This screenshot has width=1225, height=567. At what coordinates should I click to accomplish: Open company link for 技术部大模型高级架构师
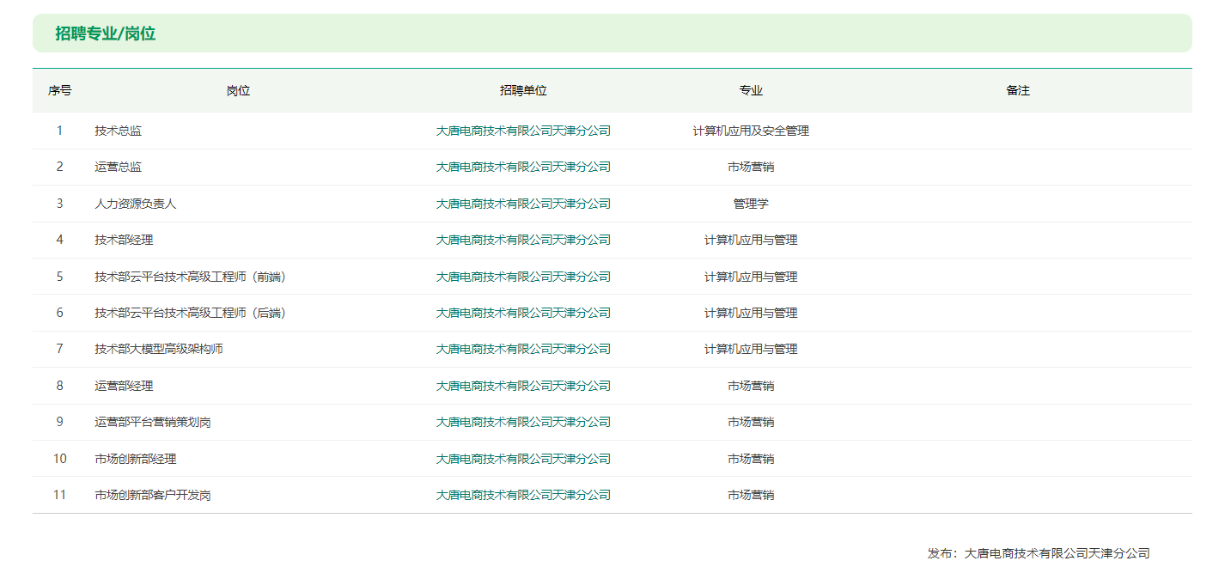[523, 349]
